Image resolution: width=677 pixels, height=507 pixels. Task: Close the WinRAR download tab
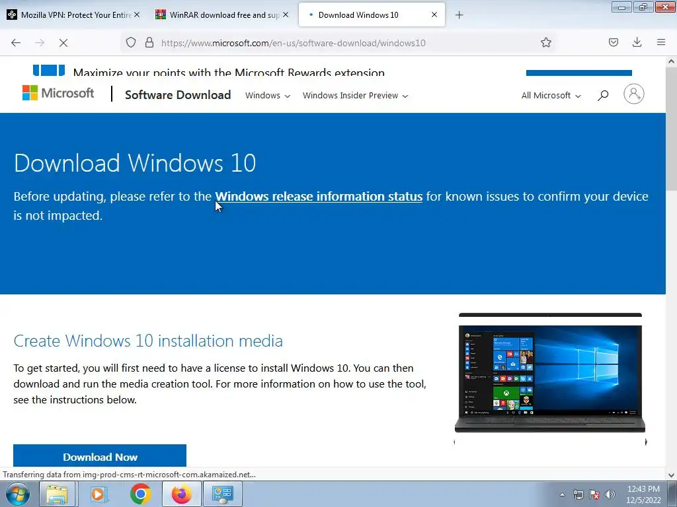pyautogui.click(x=286, y=15)
